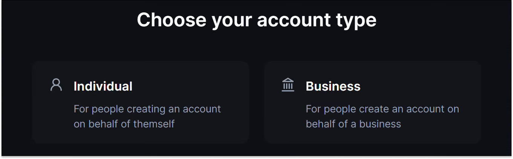
Task: Choose the company account option
Action: pyautogui.click(x=372, y=102)
